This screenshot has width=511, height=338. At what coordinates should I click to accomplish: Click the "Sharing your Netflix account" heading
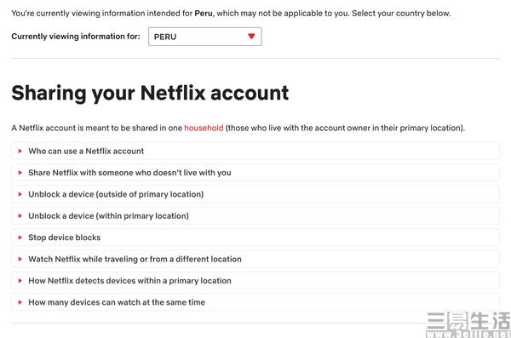pyautogui.click(x=150, y=93)
